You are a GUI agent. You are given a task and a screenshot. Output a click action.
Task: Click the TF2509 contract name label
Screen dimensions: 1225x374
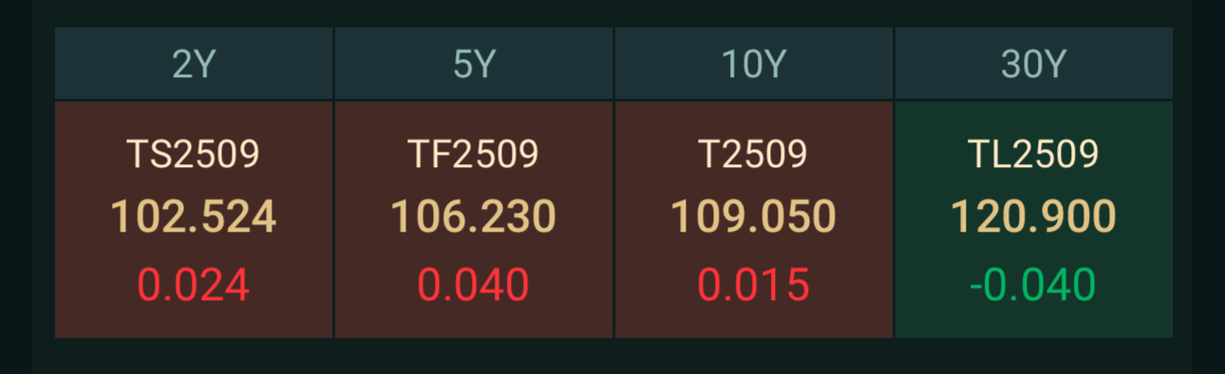click(x=474, y=154)
